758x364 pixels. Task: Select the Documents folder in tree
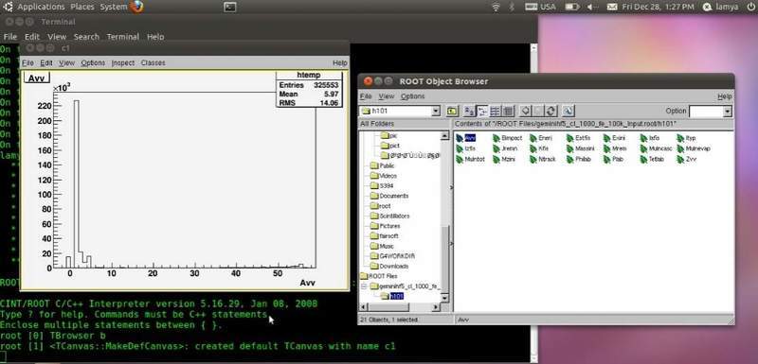(389, 196)
